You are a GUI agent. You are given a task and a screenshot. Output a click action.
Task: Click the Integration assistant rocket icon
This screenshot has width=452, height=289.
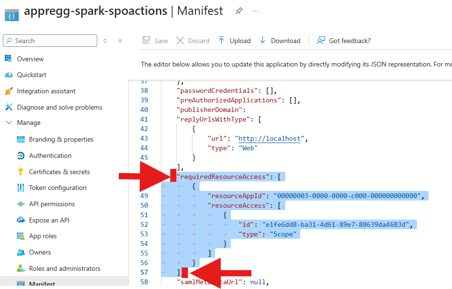click(8, 91)
